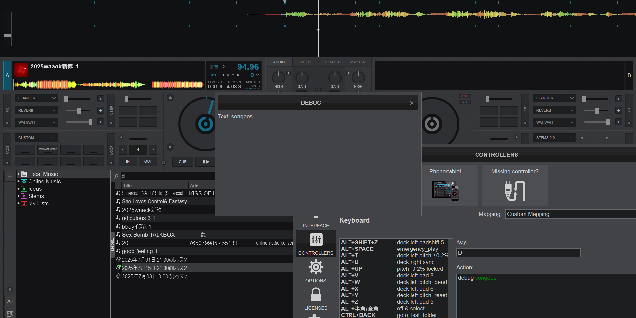Toggle VINYL mode on deck B
Screen dimensions: 636x318
(465, 96)
